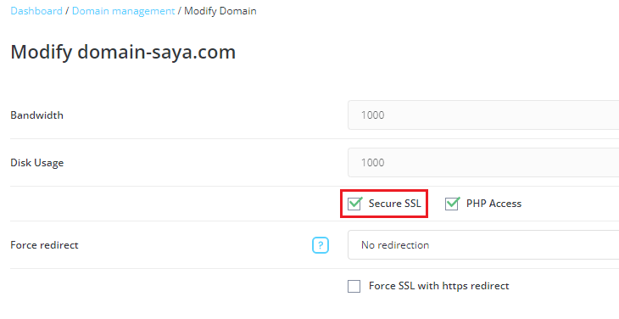Untick the Secure SSL checkbox
The height and width of the screenshot is (319, 619).
point(354,204)
